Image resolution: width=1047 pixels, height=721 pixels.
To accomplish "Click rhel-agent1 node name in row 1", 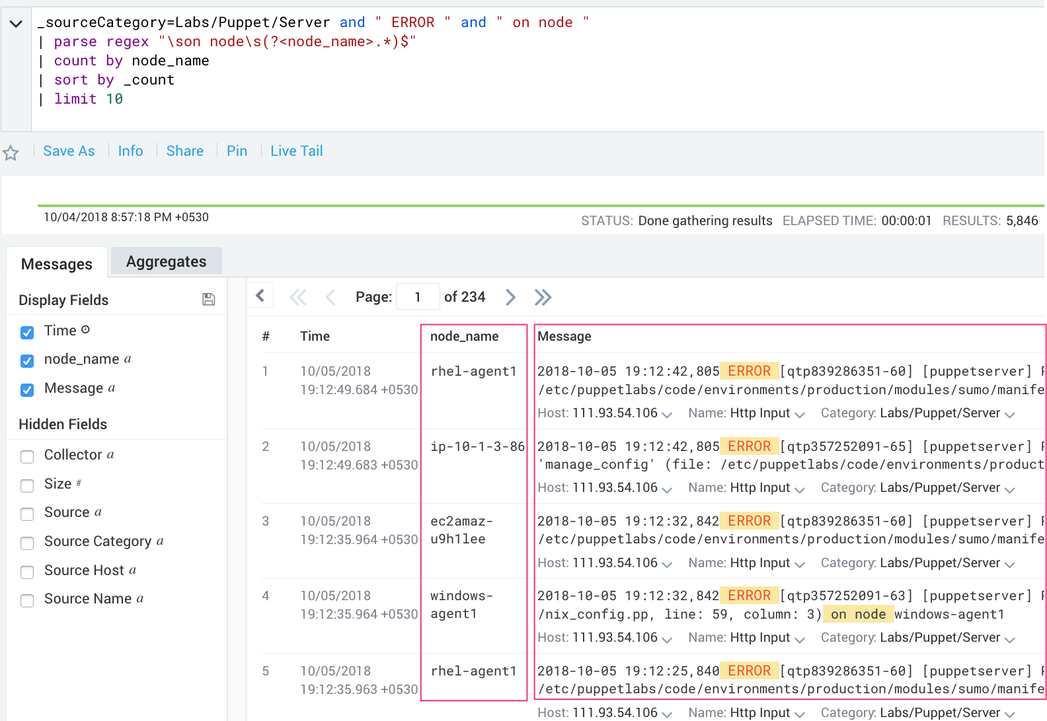I will tap(473, 372).
